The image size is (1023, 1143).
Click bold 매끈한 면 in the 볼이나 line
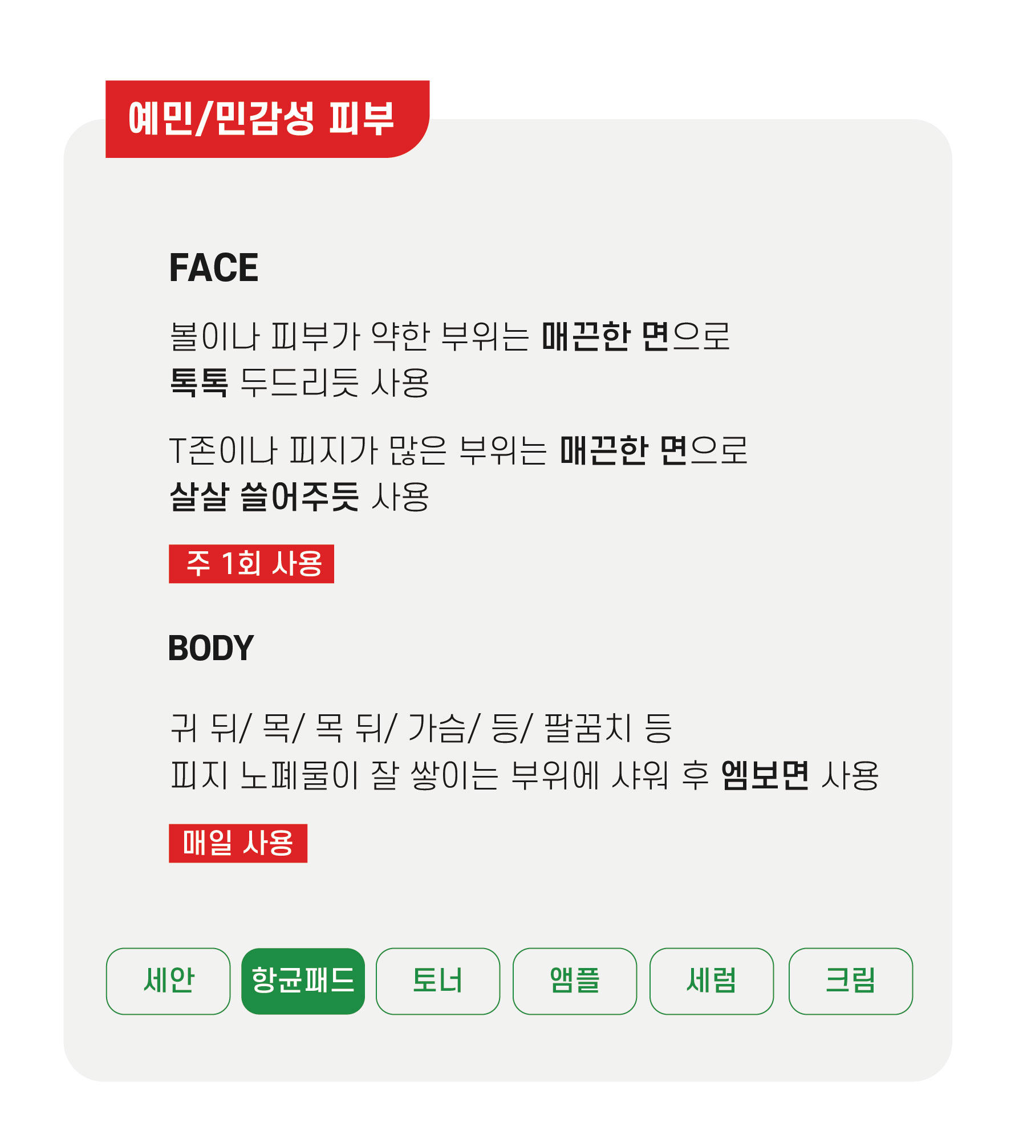coord(605,336)
